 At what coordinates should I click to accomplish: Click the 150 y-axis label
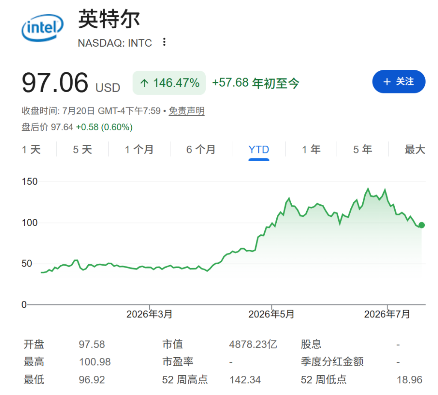point(30,182)
